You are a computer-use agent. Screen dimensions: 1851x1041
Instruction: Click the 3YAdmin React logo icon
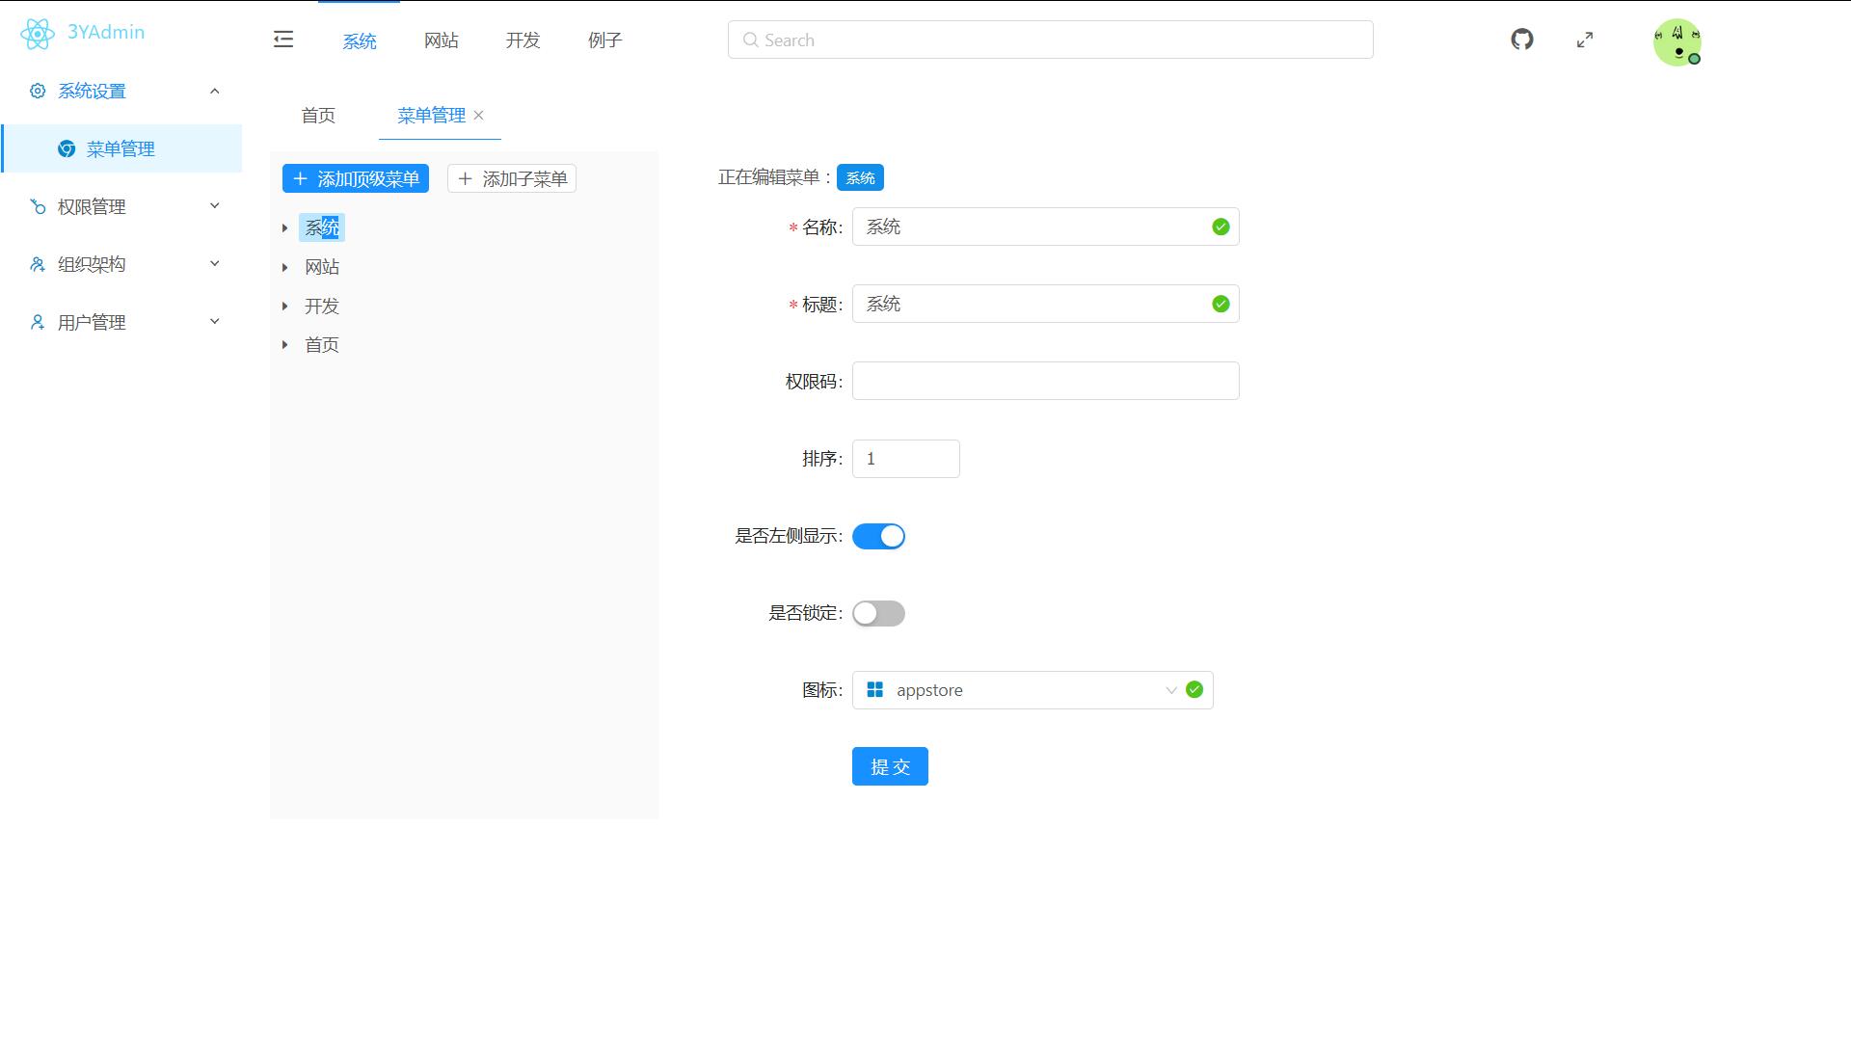(x=37, y=34)
